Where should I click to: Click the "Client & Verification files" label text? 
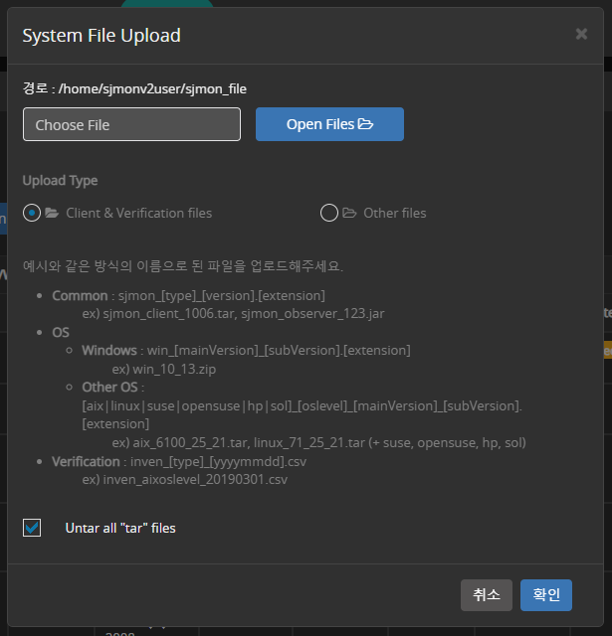pos(138,213)
